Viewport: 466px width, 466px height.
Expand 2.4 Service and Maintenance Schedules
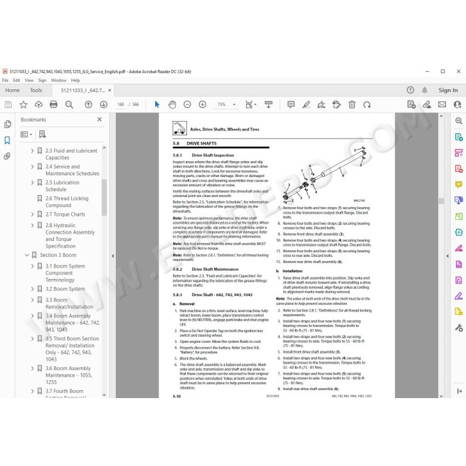coord(32,166)
